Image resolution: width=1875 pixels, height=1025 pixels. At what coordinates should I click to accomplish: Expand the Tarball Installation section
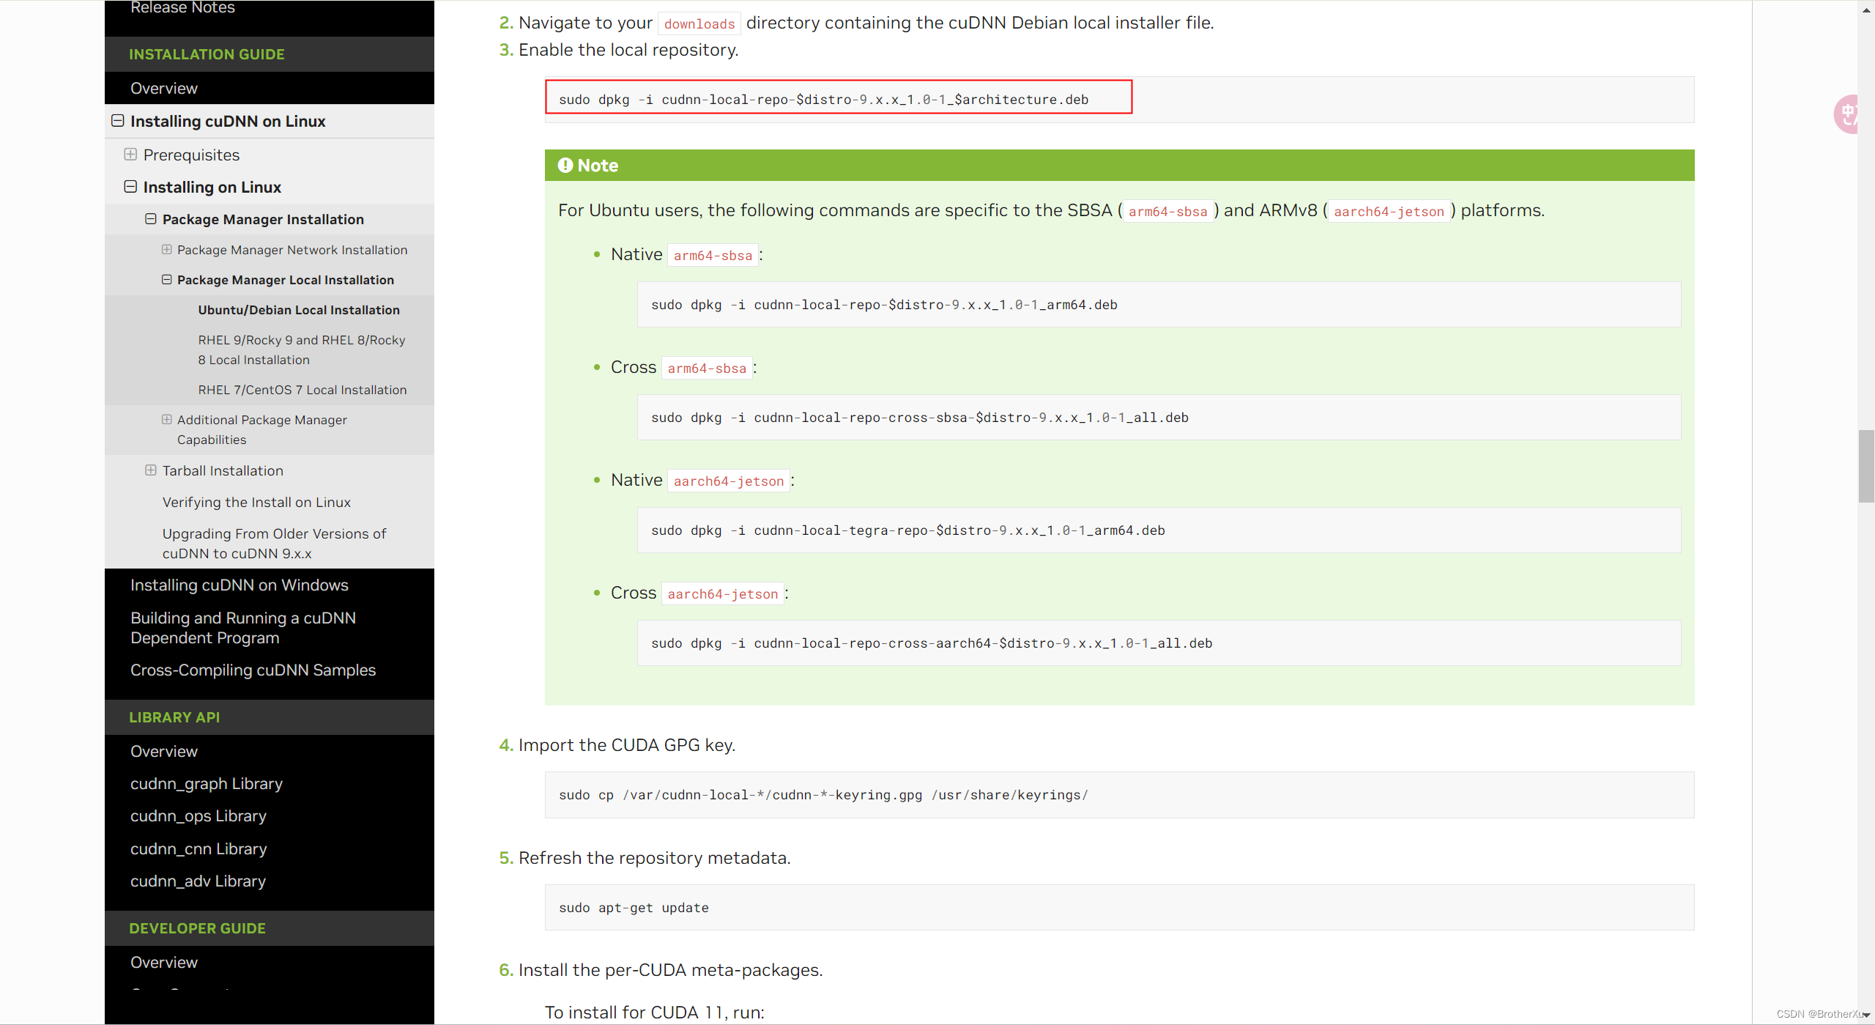coord(149,470)
